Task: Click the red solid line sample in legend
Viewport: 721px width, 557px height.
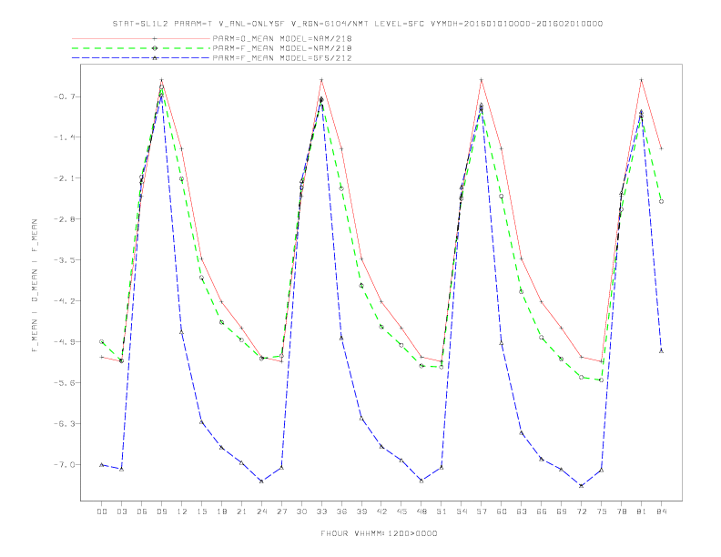Action: (x=141, y=38)
